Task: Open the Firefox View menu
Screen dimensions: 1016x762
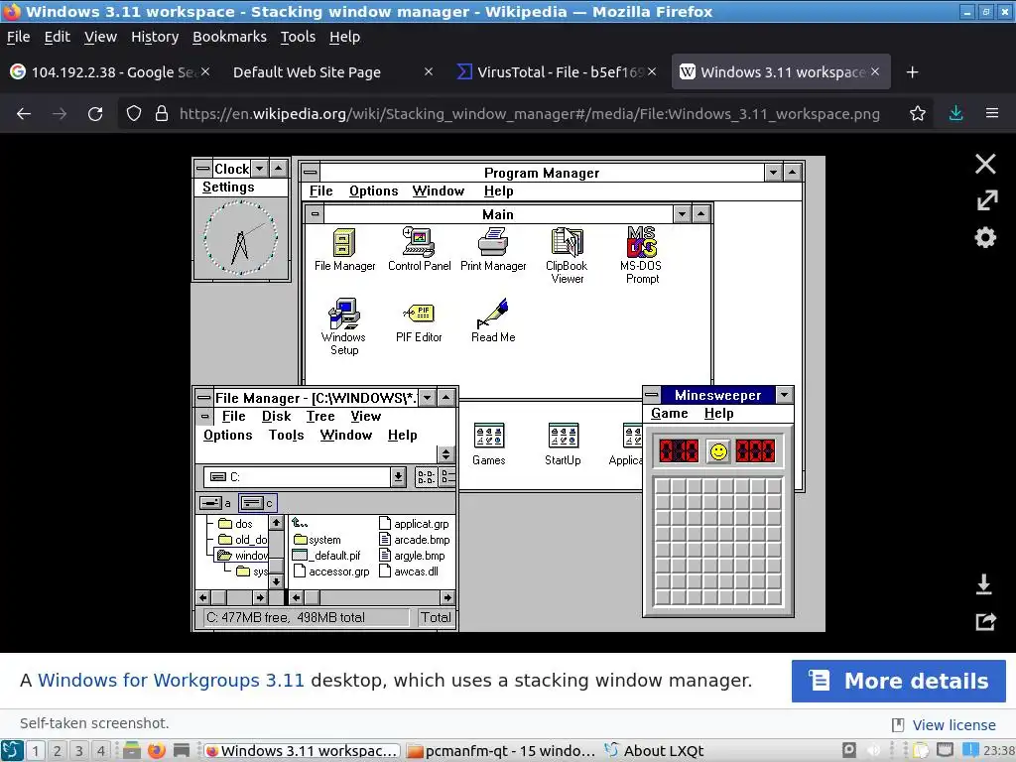Action: coord(100,37)
